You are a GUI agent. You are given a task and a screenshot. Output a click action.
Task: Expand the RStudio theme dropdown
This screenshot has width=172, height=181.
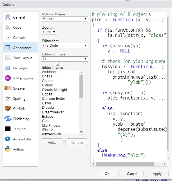(65, 19)
